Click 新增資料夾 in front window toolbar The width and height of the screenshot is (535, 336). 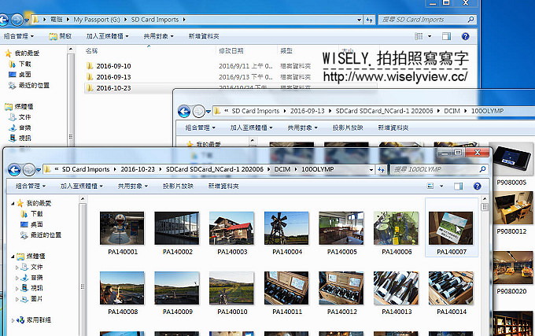coord(223,186)
